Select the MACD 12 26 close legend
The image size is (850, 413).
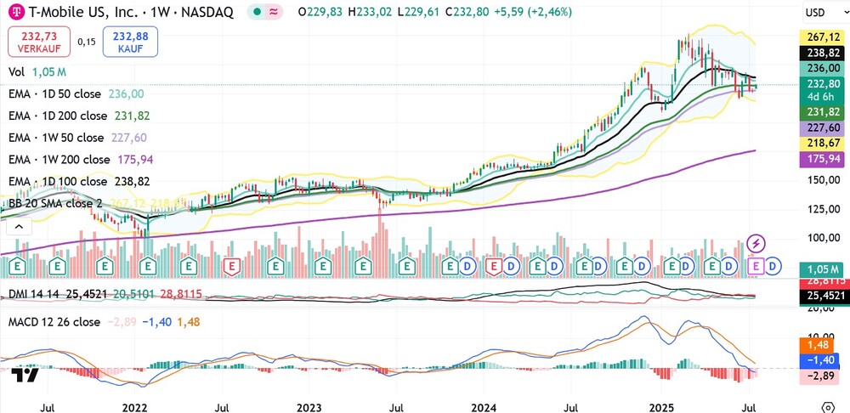tap(104, 322)
